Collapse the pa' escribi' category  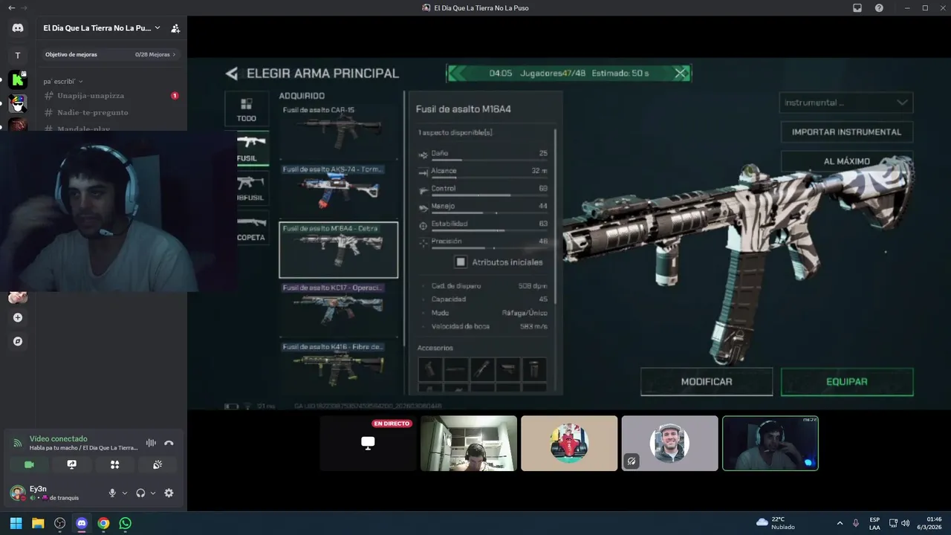tap(63, 81)
